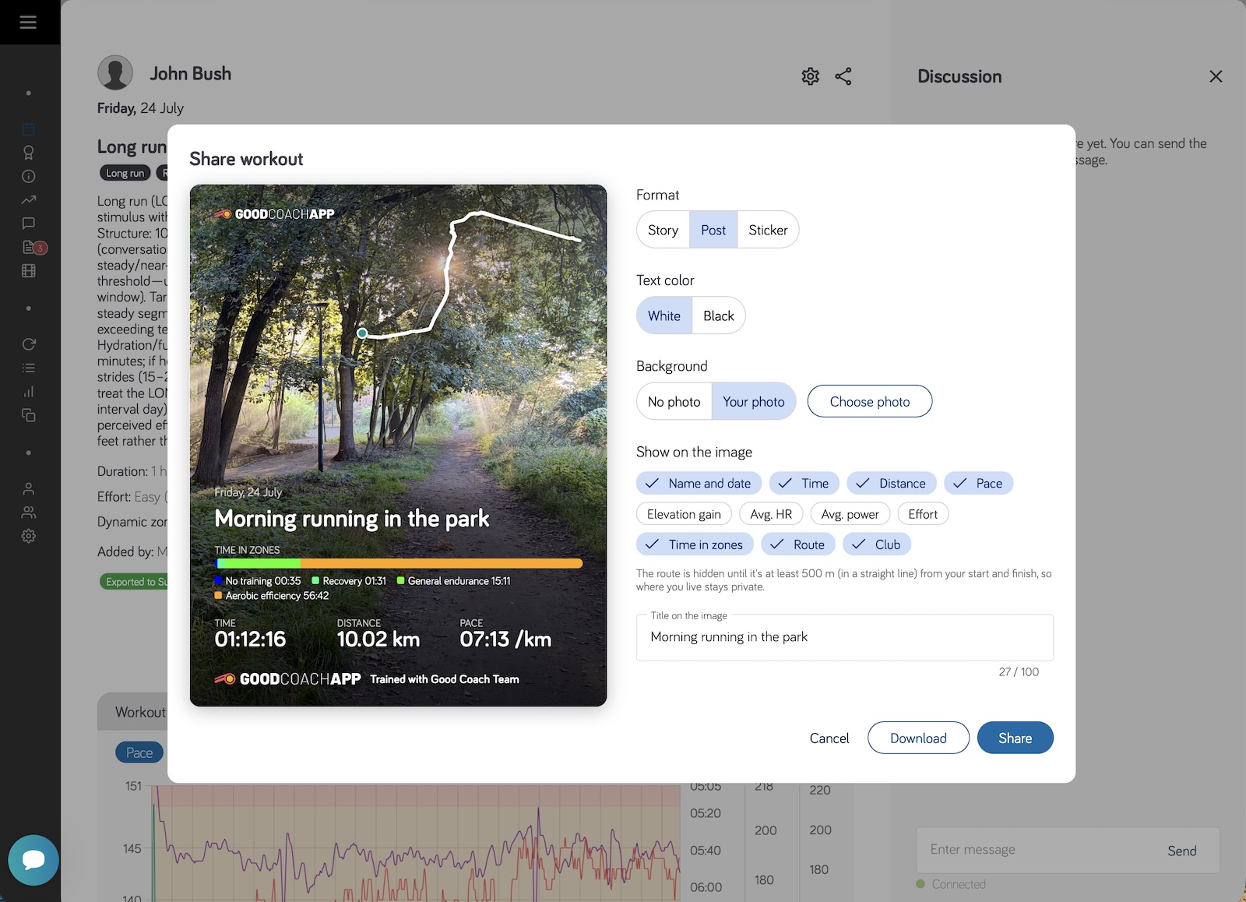Viewport: 1246px width, 902px height.
Task: Click the Pace tab under Workout chart
Action: [139, 752]
